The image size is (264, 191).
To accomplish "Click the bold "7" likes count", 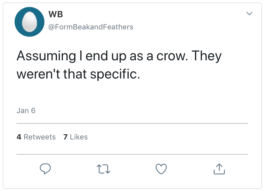I will [x=65, y=137].
